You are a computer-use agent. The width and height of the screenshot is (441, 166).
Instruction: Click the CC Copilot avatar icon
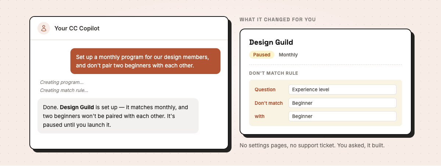[x=44, y=28]
